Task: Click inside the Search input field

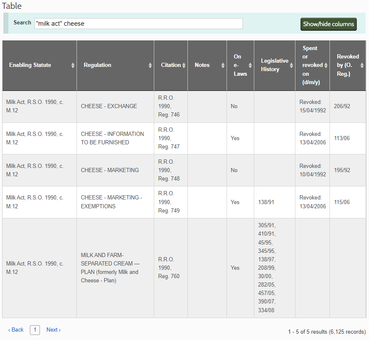Action: (x=138, y=24)
